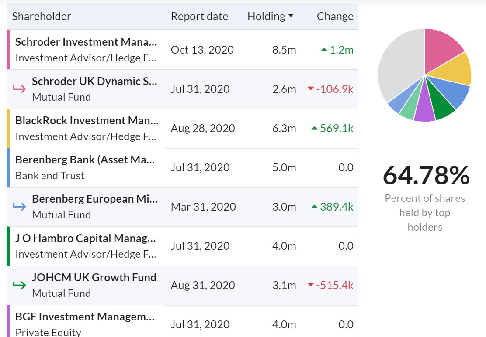Click Oct 13, 2020 report date
Image resolution: width=486 pixels, height=337 pixels.
(202, 50)
